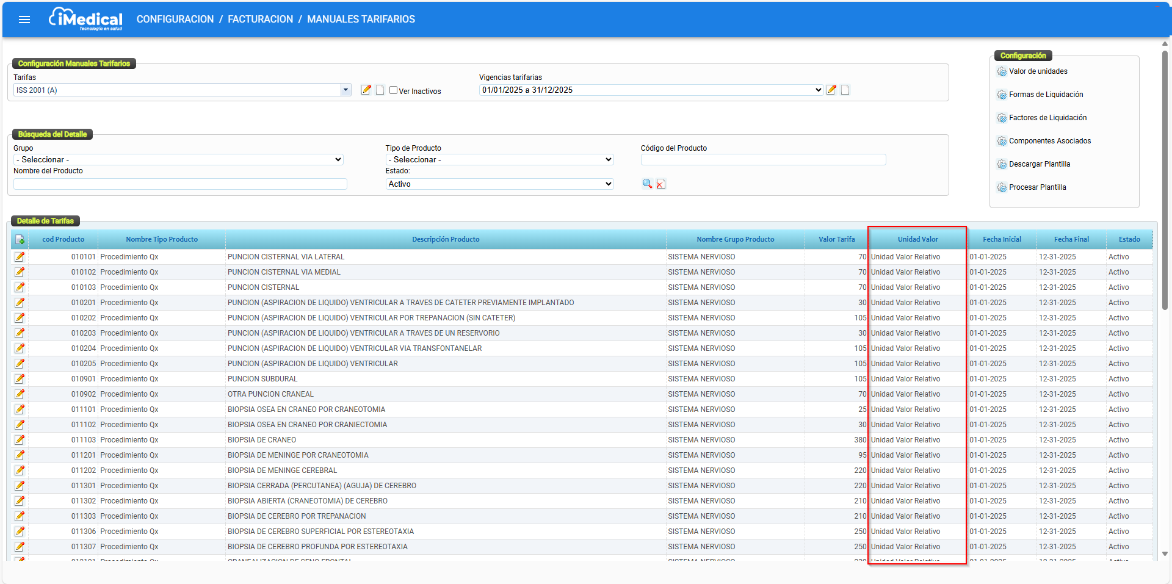
Task: Open Factores de Liquidación option
Action: (x=1047, y=118)
